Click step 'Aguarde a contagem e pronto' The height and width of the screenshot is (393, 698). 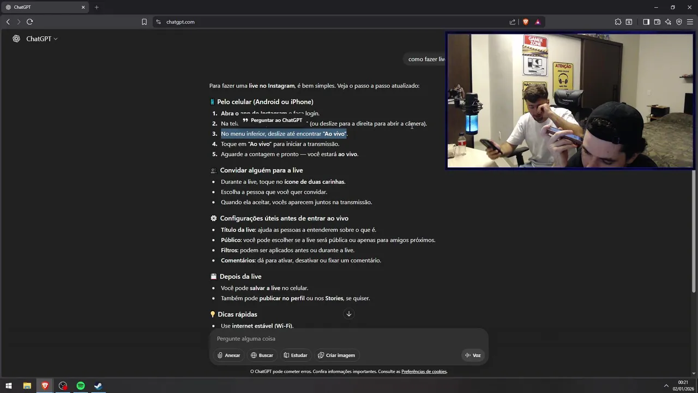[290, 154]
